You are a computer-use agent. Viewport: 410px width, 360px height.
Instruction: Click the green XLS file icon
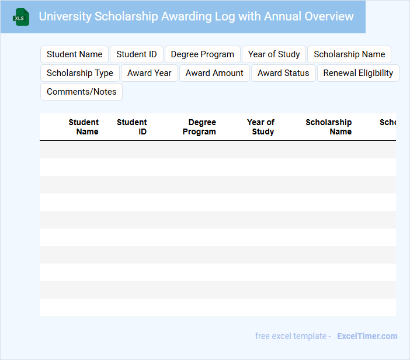pos(22,17)
